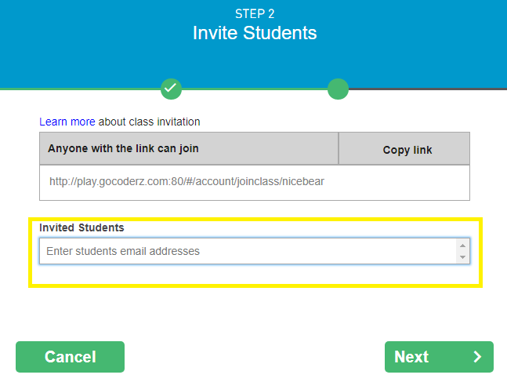
Task: Click the completed step checkmark circle
Action: [171, 89]
